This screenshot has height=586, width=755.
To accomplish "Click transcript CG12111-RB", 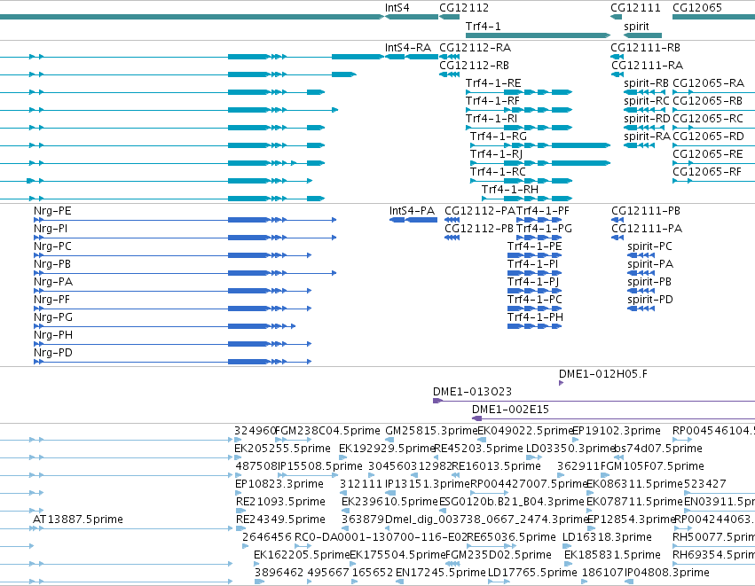I will click(x=645, y=48).
